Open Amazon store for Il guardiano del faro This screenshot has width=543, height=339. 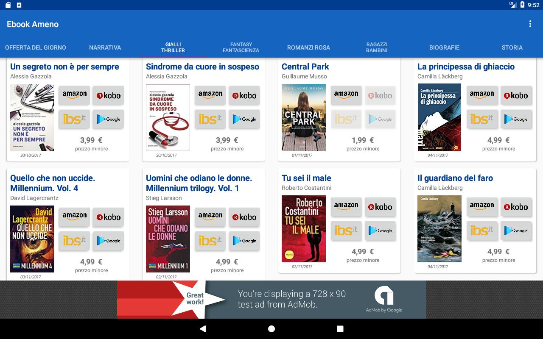[482, 207]
